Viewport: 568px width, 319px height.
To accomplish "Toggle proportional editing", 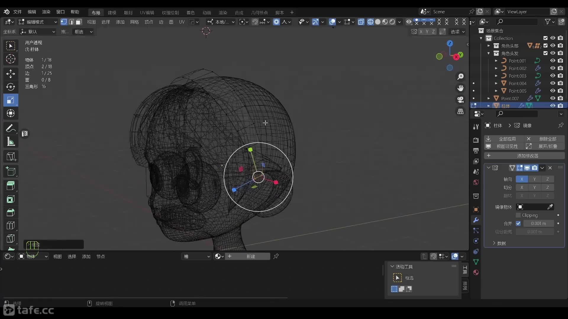I will 276,22.
